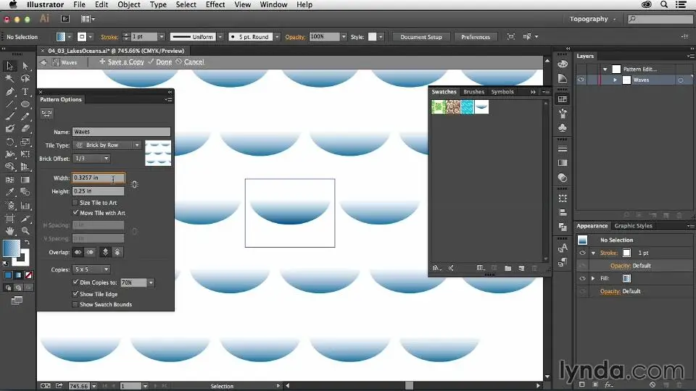Select the Direct Selection tool

click(25, 66)
